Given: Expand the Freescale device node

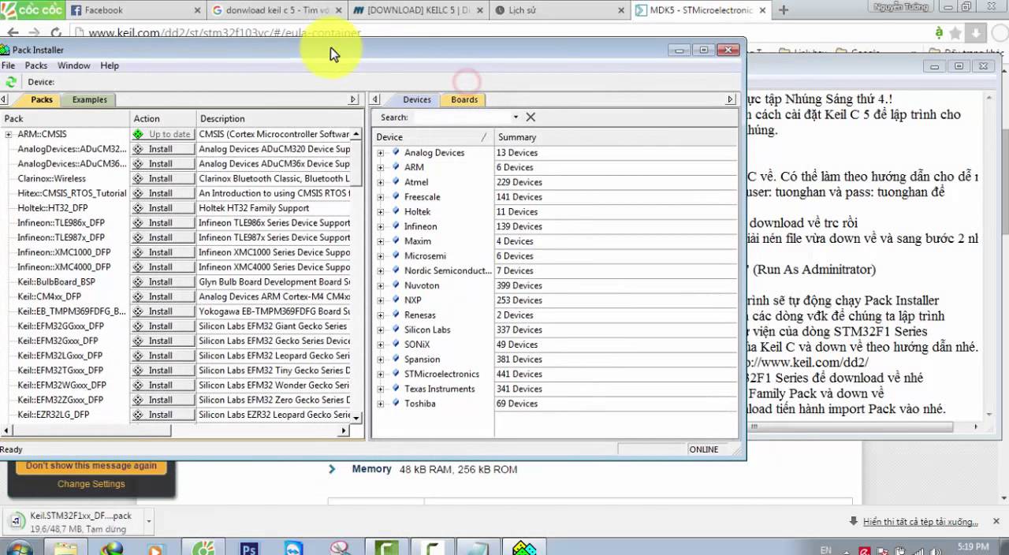Looking at the screenshot, I should click(x=381, y=197).
